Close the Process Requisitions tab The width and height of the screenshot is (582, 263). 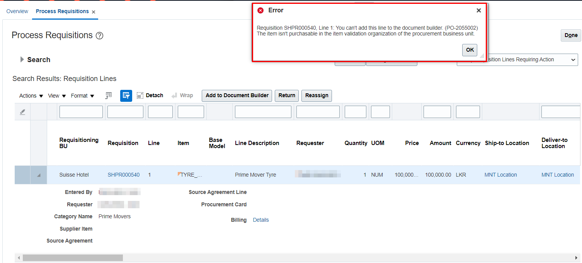tap(94, 12)
